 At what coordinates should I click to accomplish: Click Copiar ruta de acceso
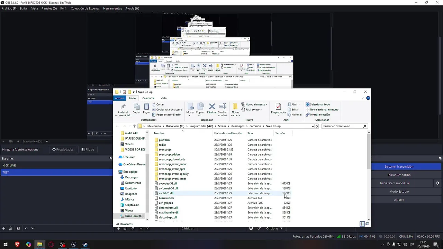pos(167,110)
